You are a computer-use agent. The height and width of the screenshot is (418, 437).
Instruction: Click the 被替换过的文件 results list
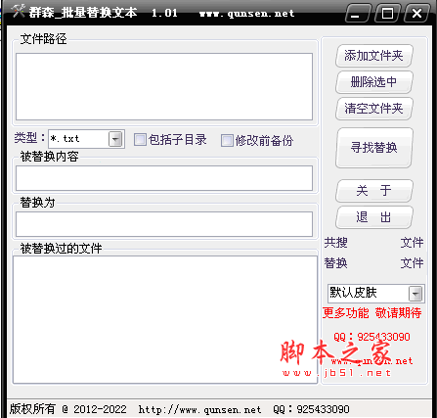165,320
